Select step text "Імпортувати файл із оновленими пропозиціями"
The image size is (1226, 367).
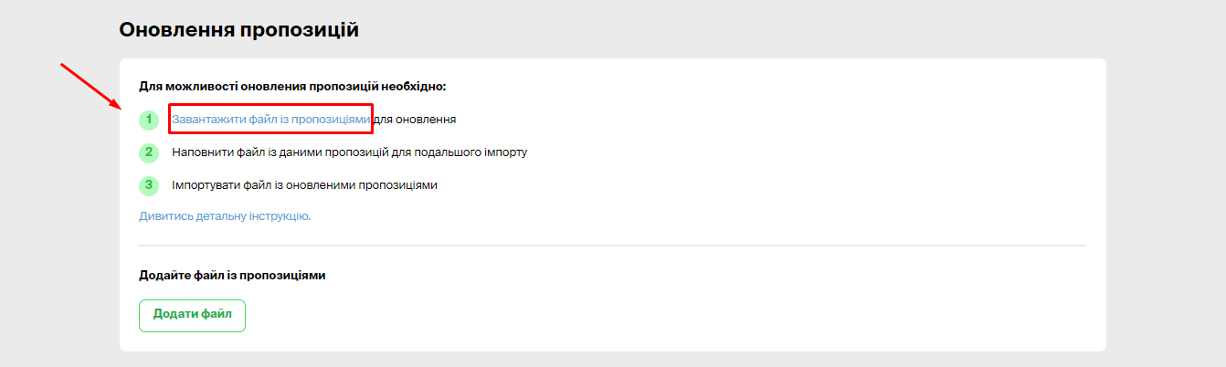point(304,185)
